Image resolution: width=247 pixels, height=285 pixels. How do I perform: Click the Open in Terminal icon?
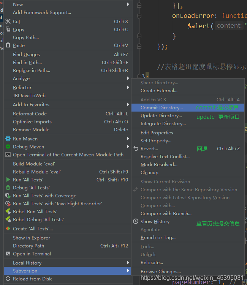tap(8, 254)
